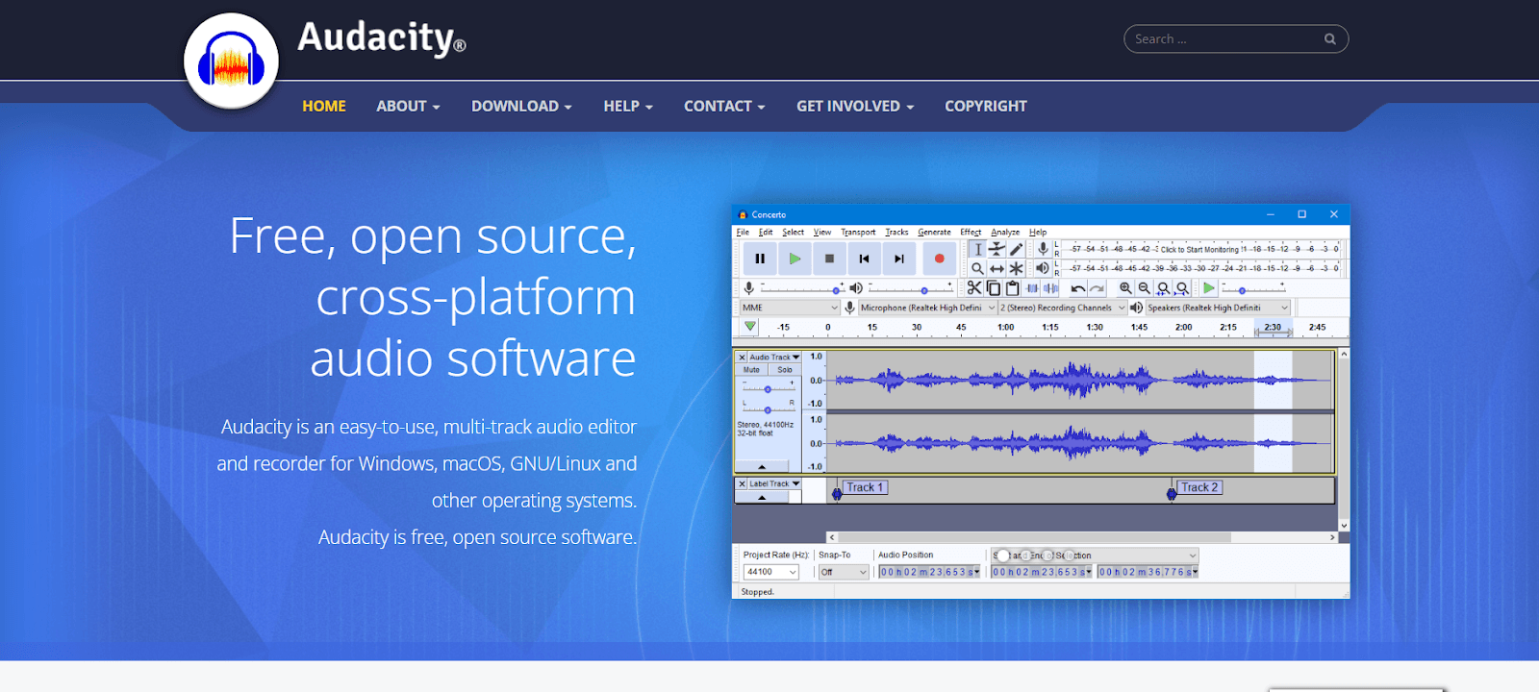Open the Recording Channels dropdown
Screen dimensions: 1539x692
coord(1062,308)
